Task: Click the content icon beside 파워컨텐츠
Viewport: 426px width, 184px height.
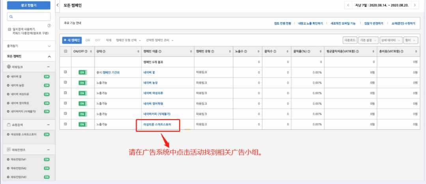Action: click(9, 150)
